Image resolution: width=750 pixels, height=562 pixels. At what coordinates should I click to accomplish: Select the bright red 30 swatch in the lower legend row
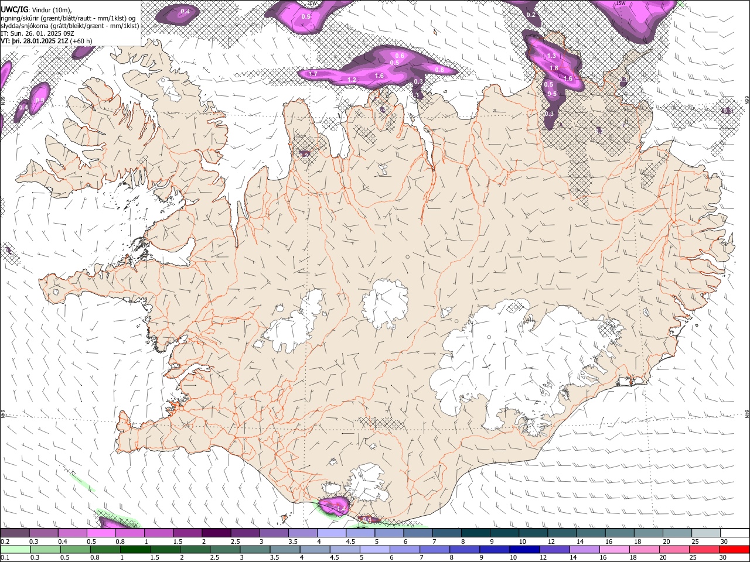[x=734, y=549]
